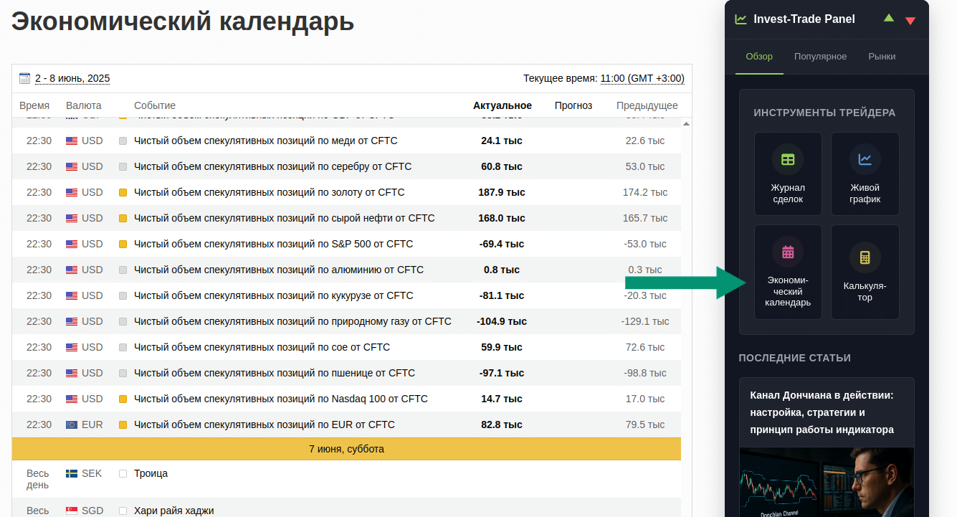Open the Журнал сделок tool icon

[787, 160]
